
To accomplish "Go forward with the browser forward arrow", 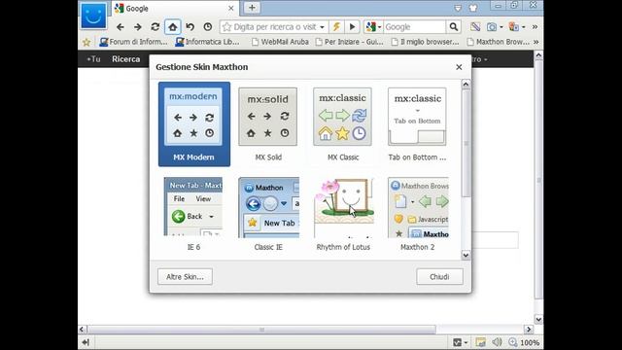I will tap(138, 27).
